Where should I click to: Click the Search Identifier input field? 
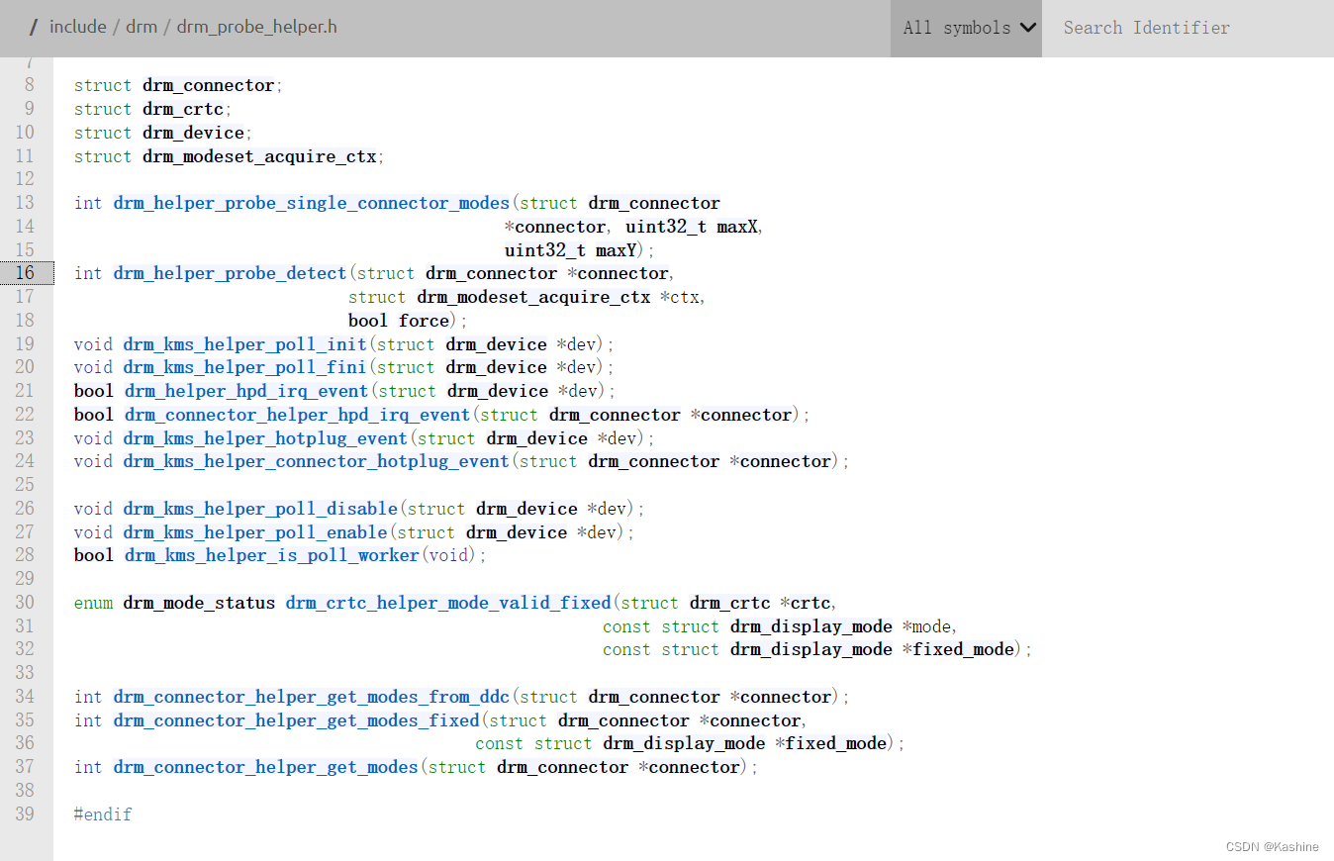[x=1188, y=28]
